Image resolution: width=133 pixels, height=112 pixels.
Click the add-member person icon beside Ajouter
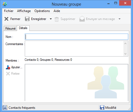click(x=8, y=67)
